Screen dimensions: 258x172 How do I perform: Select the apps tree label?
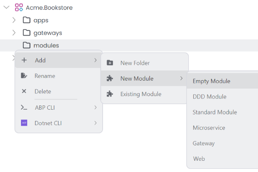pos(41,21)
